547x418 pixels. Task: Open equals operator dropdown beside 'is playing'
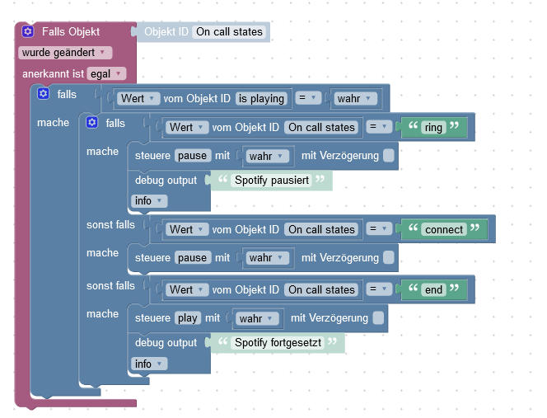[x=308, y=98]
